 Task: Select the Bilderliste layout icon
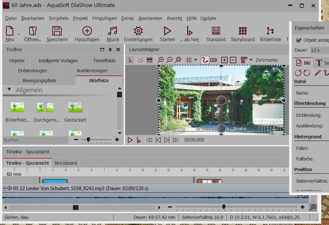(x=270, y=31)
